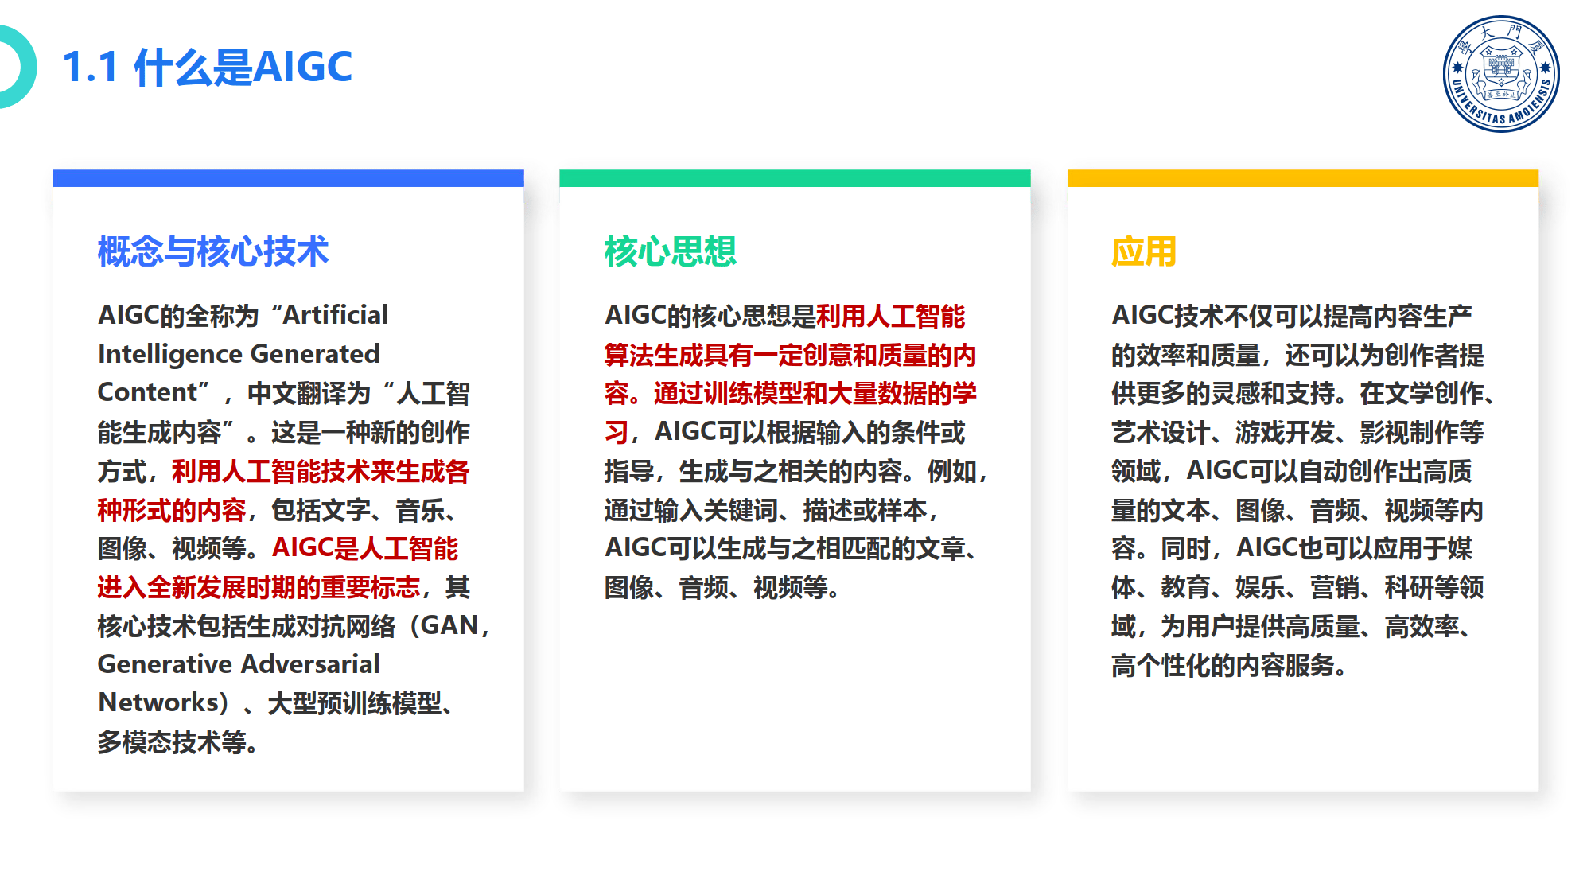Click the line "核心技术包括生成对抗网络（GAN,"

(x=294, y=626)
